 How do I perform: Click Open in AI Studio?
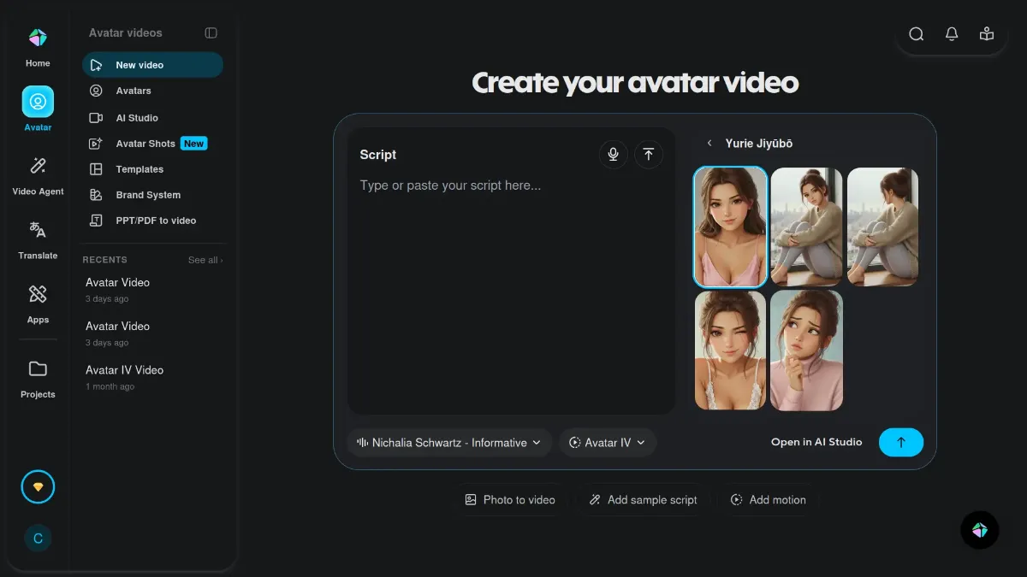click(x=816, y=442)
